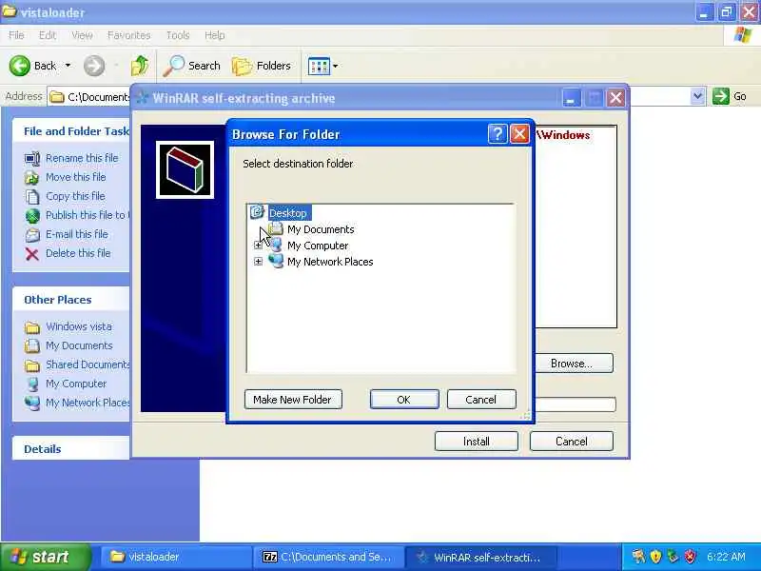The image size is (761, 571).
Task: Click the system tray clock 6:22 AM
Action: [x=726, y=557]
